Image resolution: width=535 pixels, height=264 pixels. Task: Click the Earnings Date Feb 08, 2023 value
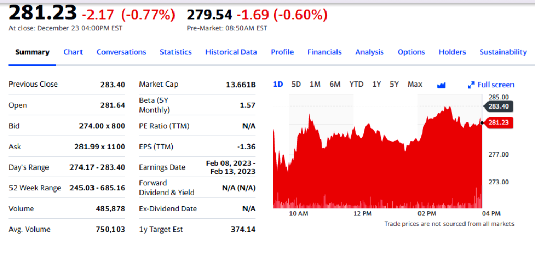tap(230, 167)
